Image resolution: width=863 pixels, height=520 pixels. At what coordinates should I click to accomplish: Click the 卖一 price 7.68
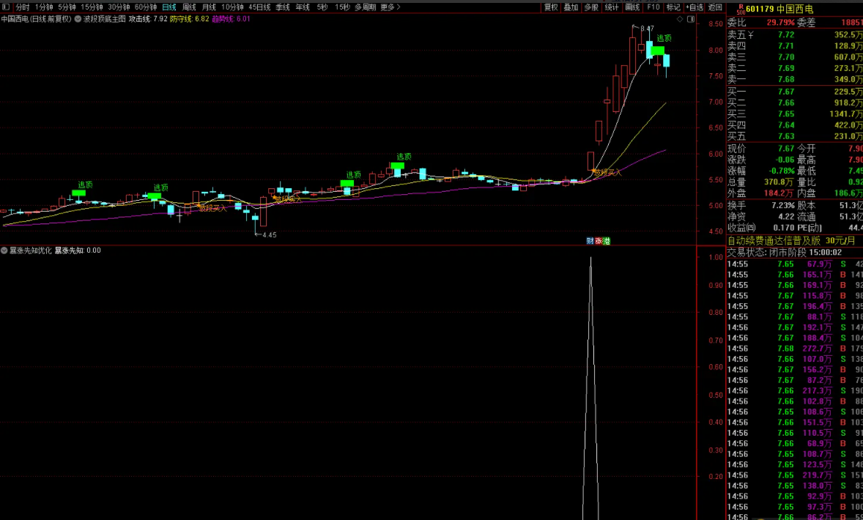(786, 80)
